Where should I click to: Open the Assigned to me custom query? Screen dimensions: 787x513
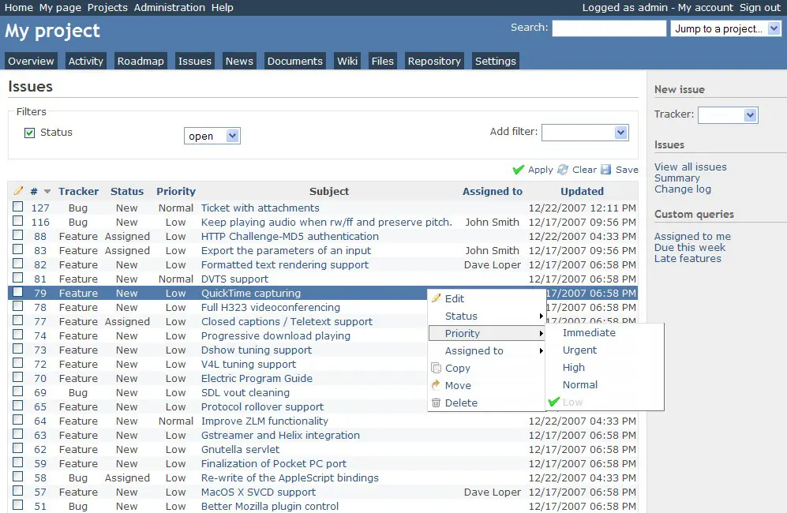click(x=692, y=236)
